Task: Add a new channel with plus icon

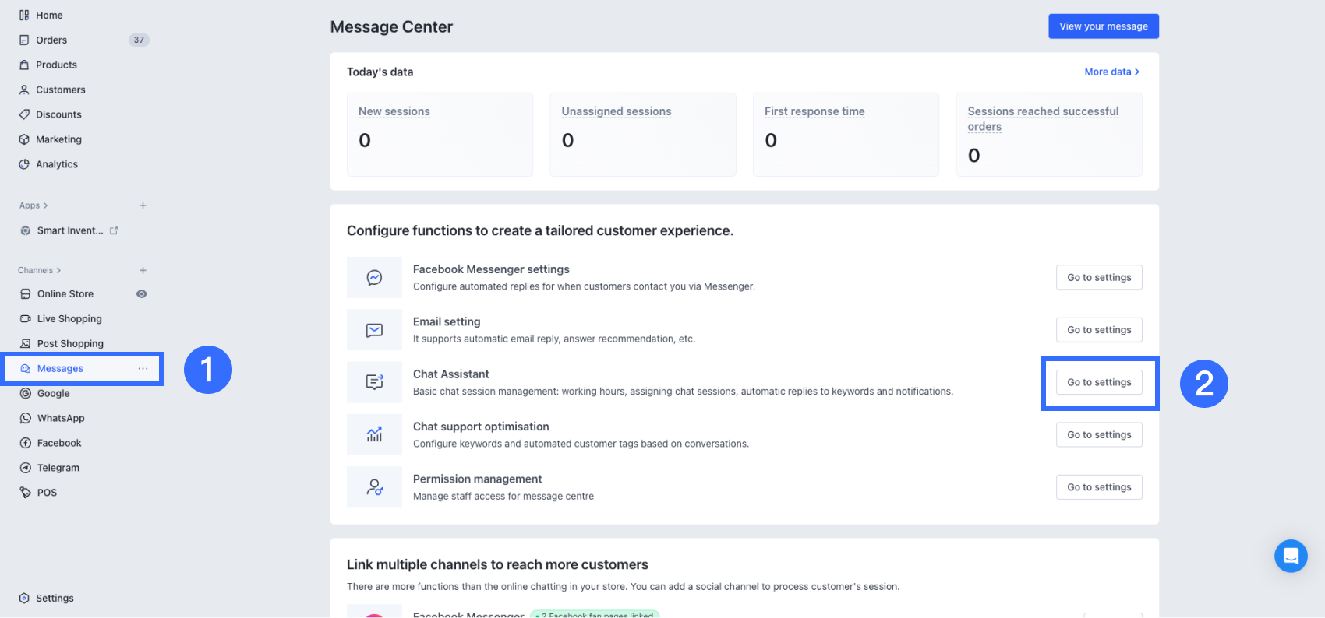Action: pos(143,271)
